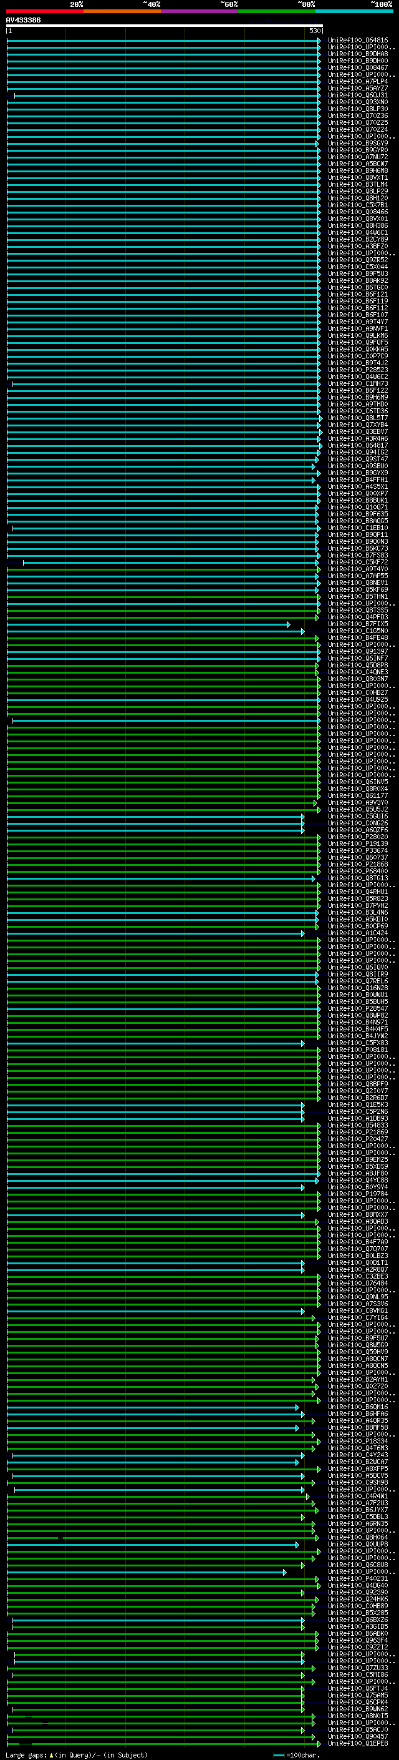Click the orange ~40% color legend segment

[122, 11]
